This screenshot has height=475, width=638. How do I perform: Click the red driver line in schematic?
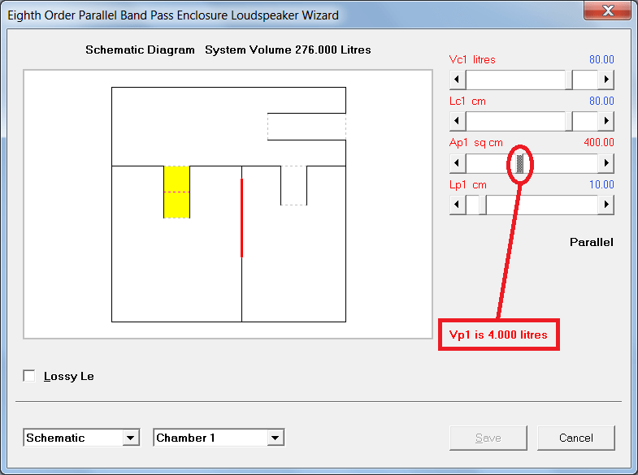pyautogui.click(x=241, y=218)
